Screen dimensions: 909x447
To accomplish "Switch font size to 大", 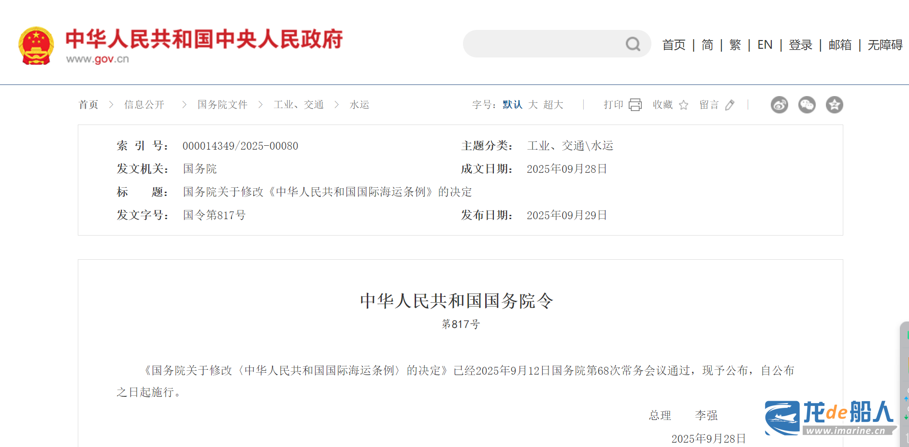I will pos(533,105).
